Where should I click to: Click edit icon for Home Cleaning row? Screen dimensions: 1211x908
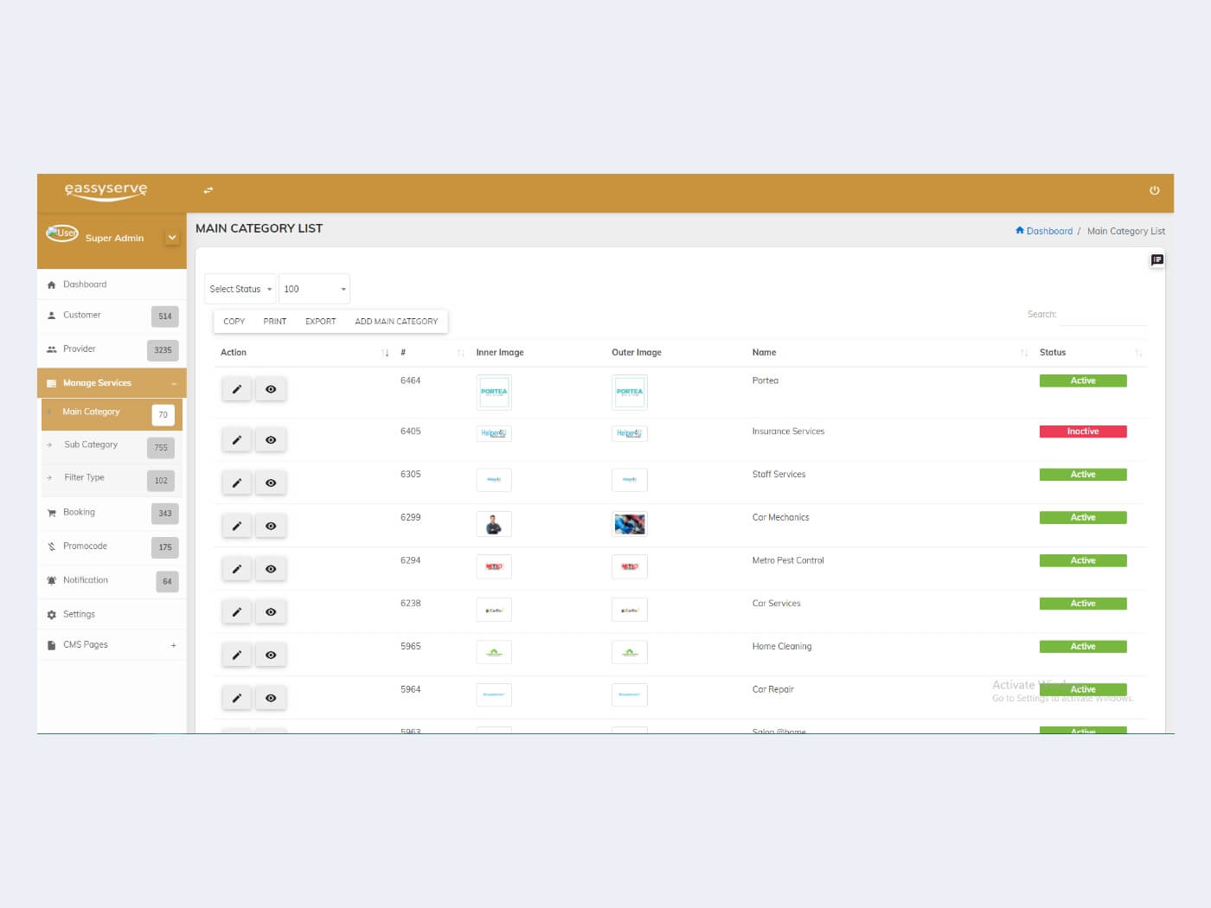(x=236, y=655)
